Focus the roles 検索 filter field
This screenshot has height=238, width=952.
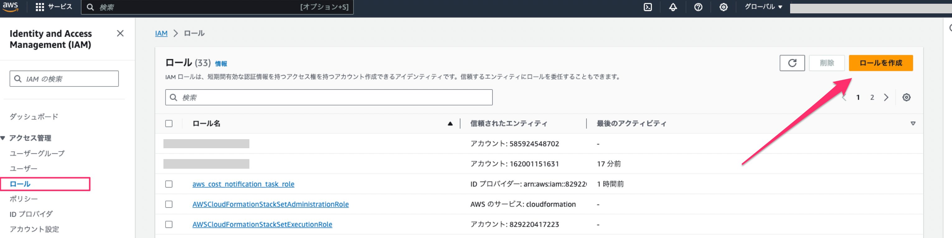[x=328, y=98]
